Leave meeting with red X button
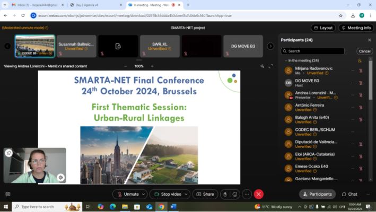The image size is (376, 212). click(x=258, y=195)
